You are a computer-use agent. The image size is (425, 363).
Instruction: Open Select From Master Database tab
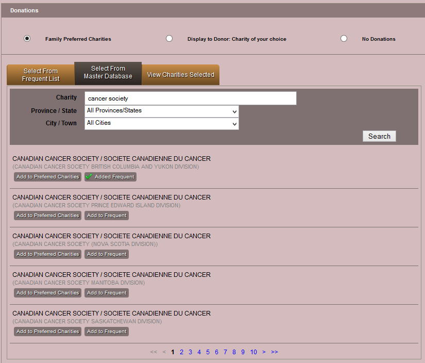click(x=108, y=74)
